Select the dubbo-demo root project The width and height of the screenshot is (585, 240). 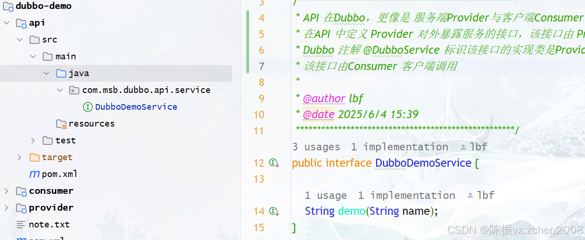click(43, 6)
